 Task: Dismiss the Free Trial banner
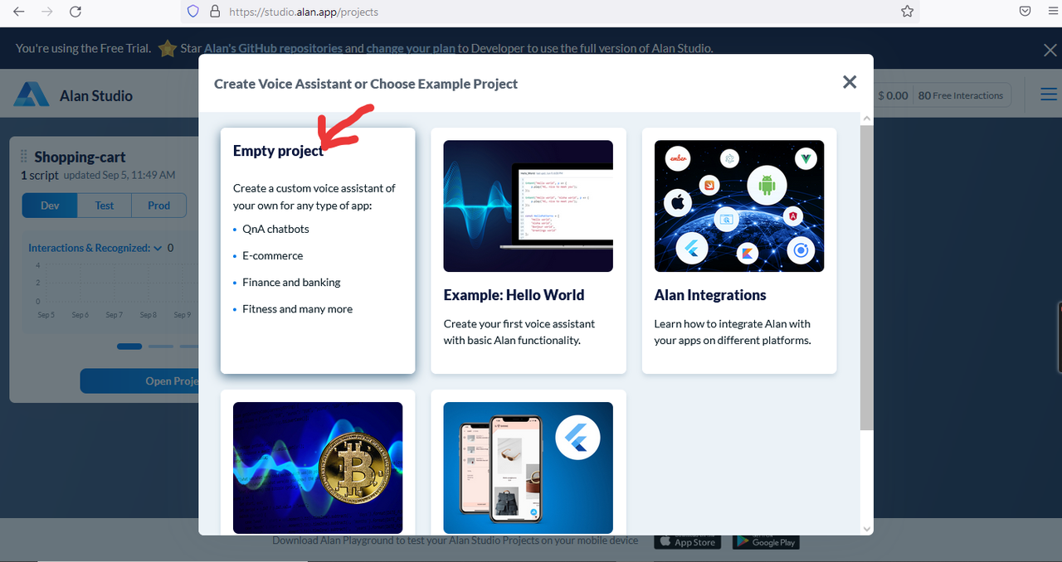click(1050, 51)
